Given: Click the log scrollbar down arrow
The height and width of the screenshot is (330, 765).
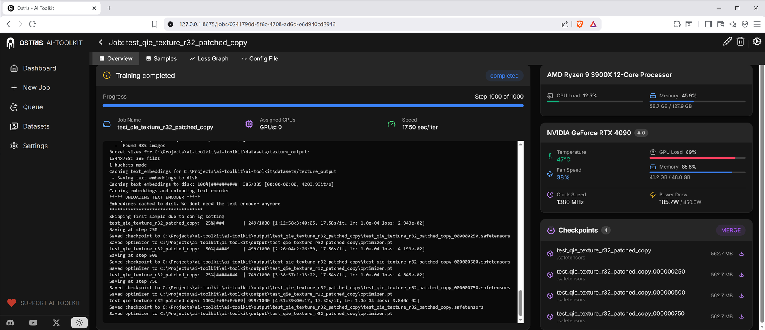Looking at the screenshot, I should 520,320.
